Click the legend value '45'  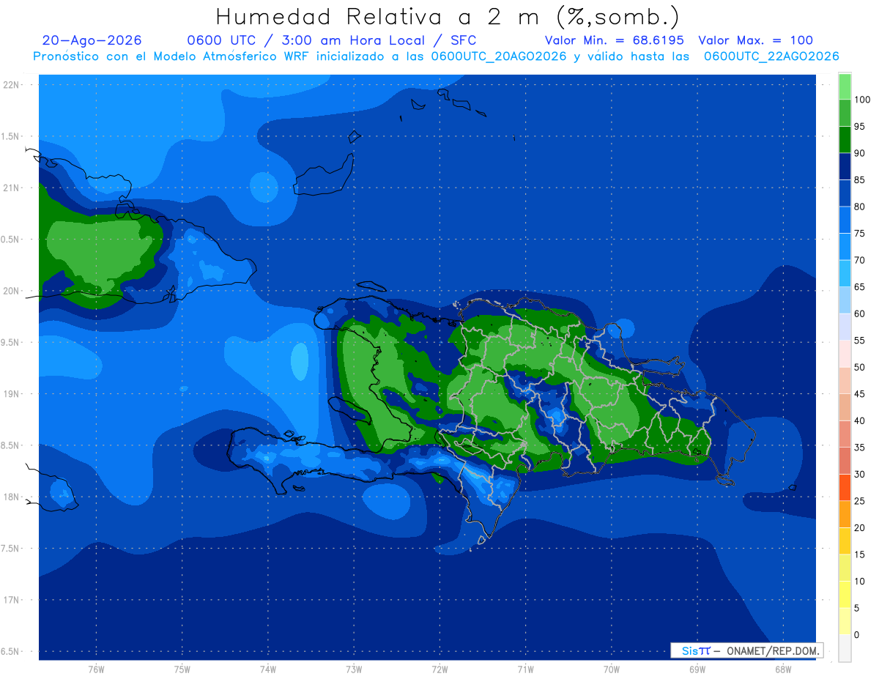pyautogui.click(x=859, y=394)
